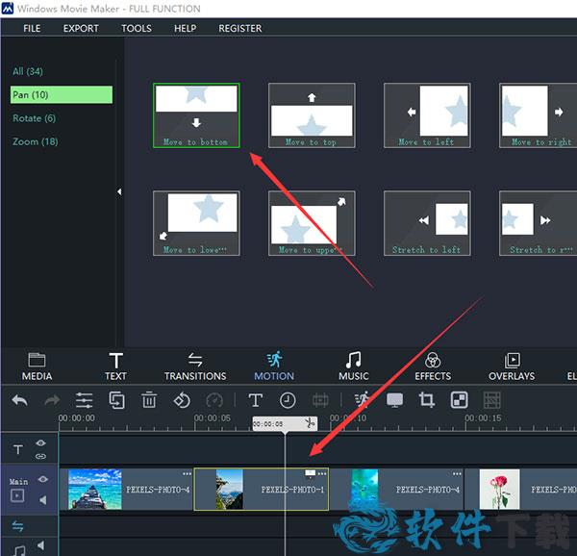Select the Move to top motion thumbnail
Viewport: 577px width, 556px height.
click(x=312, y=114)
